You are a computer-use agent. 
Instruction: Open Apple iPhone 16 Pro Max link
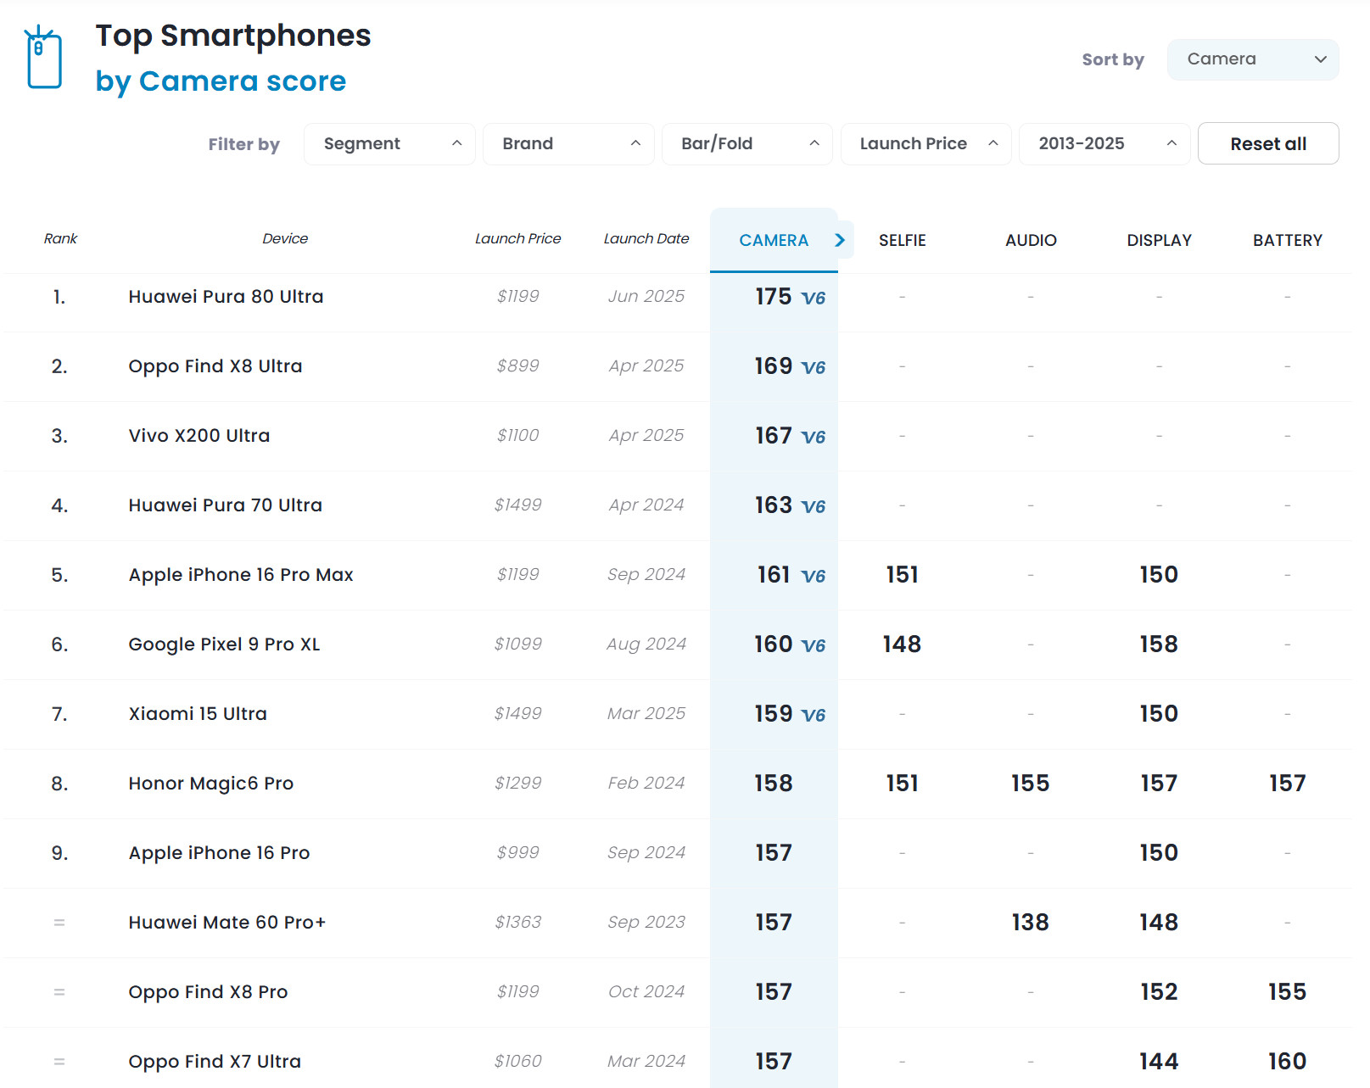click(x=241, y=575)
